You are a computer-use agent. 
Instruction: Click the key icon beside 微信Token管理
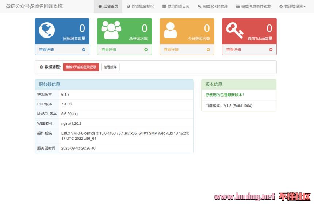click(200, 7)
